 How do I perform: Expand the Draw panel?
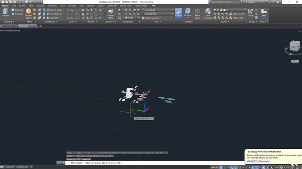(x=73, y=22)
